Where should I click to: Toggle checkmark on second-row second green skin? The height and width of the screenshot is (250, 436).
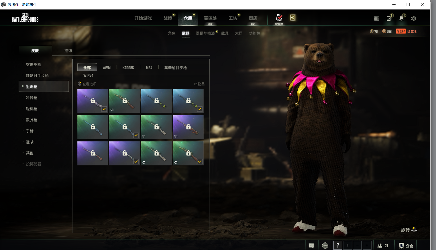click(136, 135)
